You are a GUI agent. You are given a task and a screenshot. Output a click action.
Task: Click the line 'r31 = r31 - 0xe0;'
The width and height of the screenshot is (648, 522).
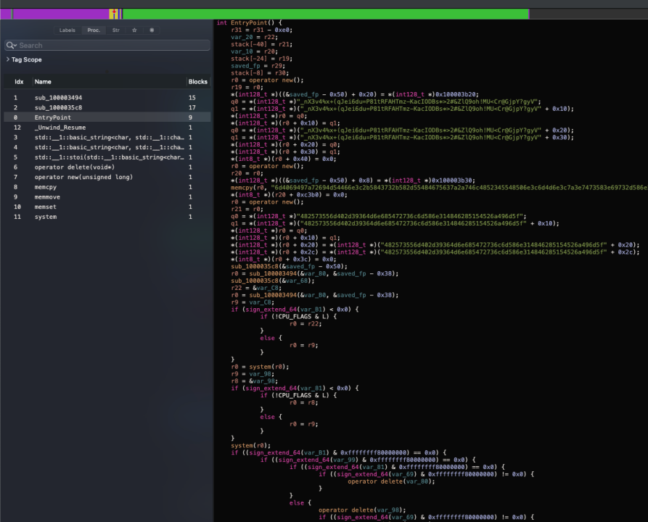[262, 30]
